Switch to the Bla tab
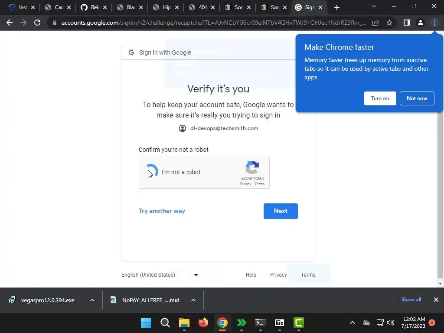Viewport: 444px width, 333px height. (x=127, y=7)
